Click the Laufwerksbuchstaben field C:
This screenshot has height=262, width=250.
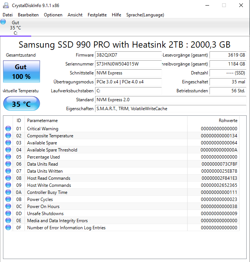(x=128, y=91)
